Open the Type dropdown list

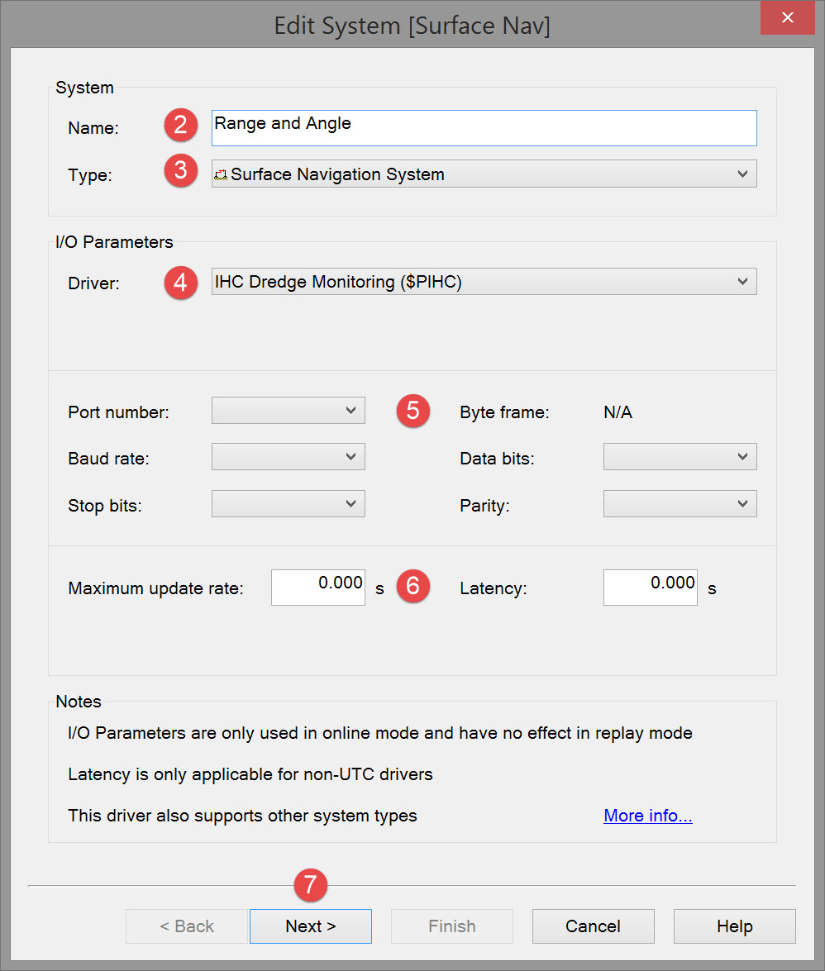484,174
